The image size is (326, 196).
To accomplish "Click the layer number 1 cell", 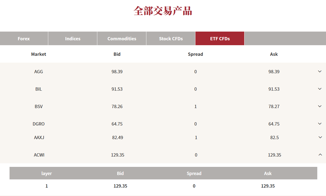I will pyautogui.click(x=47, y=186).
